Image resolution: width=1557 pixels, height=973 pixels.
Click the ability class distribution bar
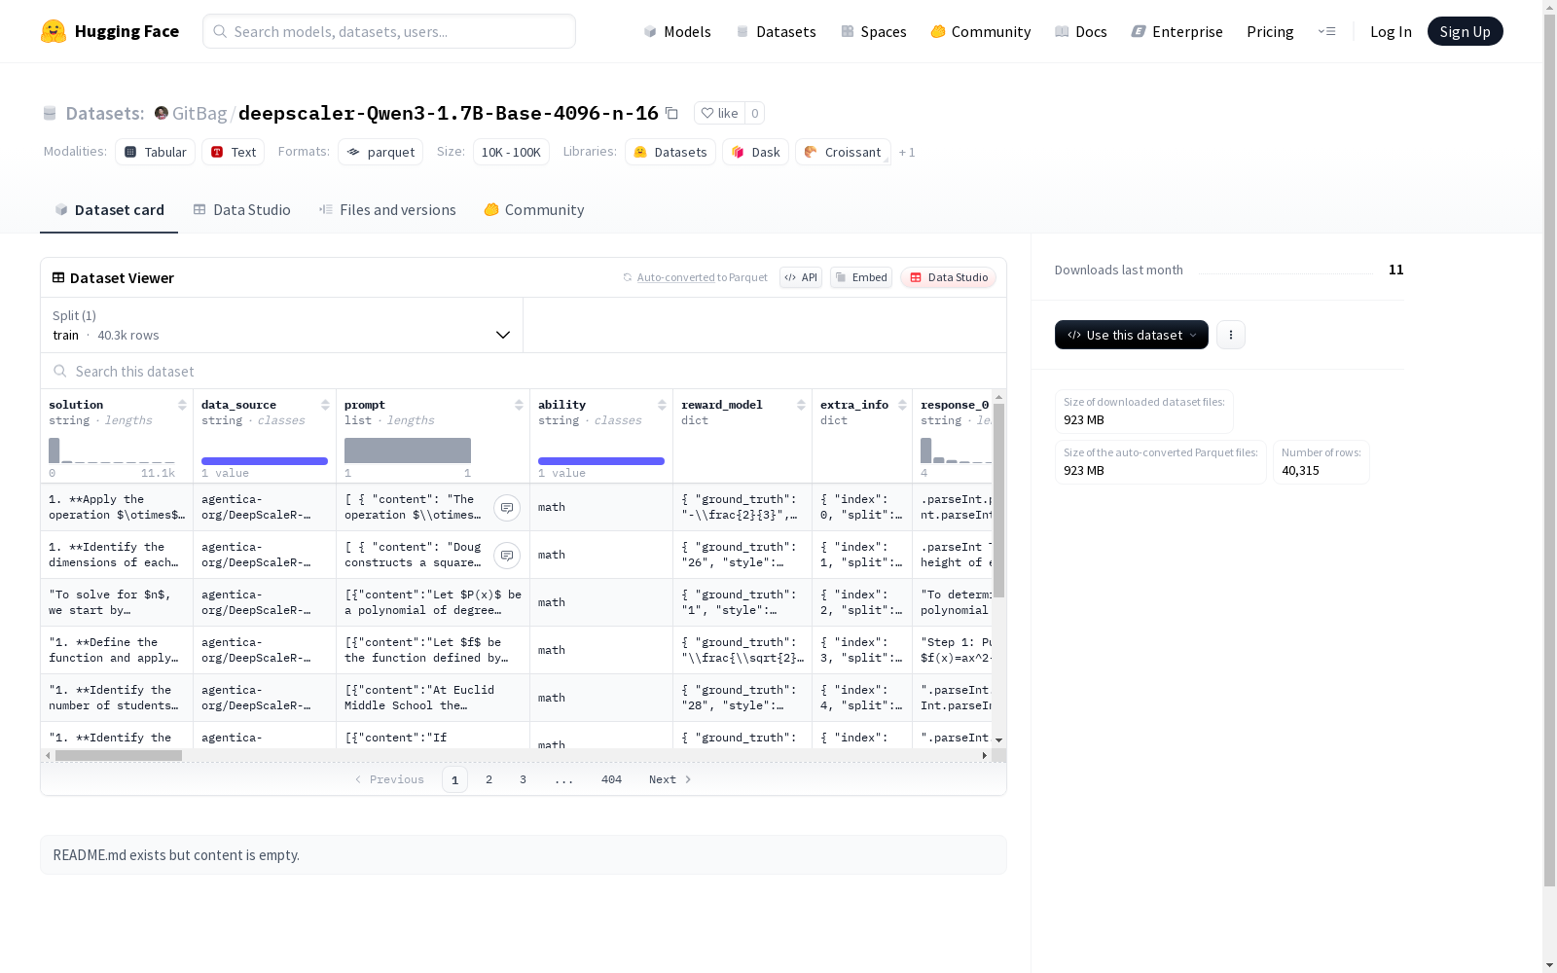coord(601,461)
